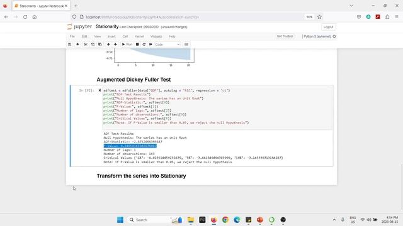Run the selected cell
403x226 pixels.
(x=127, y=45)
